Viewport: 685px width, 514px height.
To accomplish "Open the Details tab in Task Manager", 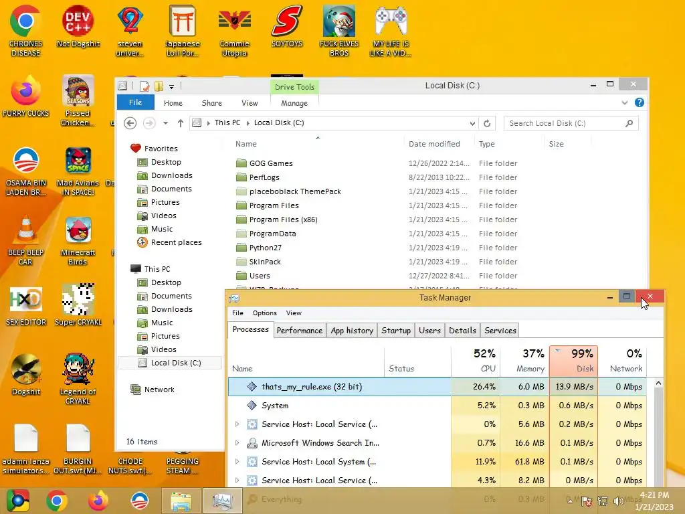I will pyautogui.click(x=463, y=331).
